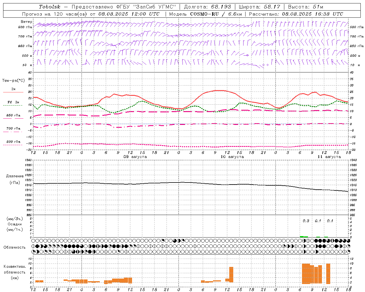Screen dimensions: 365x292
Task: Click the '0.3' precipitation amount value
Action: coord(306,221)
